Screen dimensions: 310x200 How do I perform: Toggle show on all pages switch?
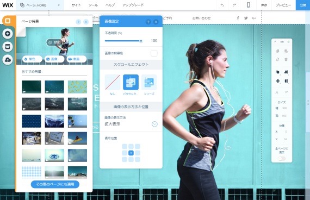282,159
